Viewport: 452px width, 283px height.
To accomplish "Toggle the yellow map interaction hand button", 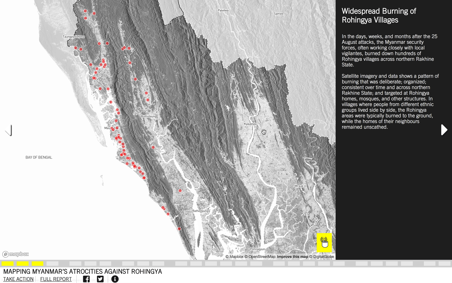I will click(324, 242).
